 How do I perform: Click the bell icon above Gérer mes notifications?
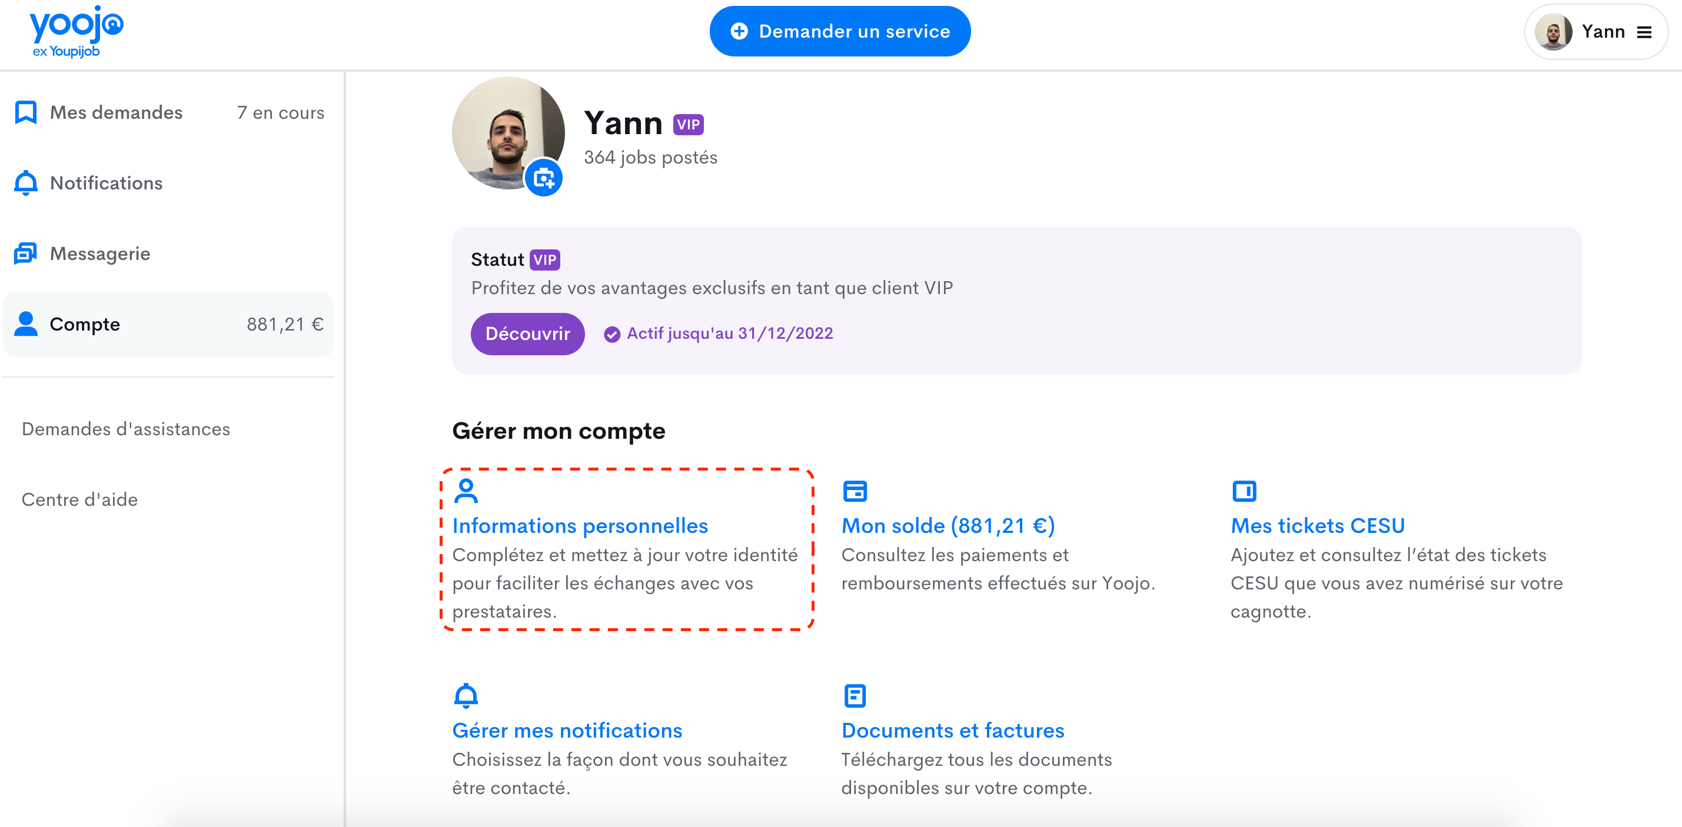click(x=466, y=696)
